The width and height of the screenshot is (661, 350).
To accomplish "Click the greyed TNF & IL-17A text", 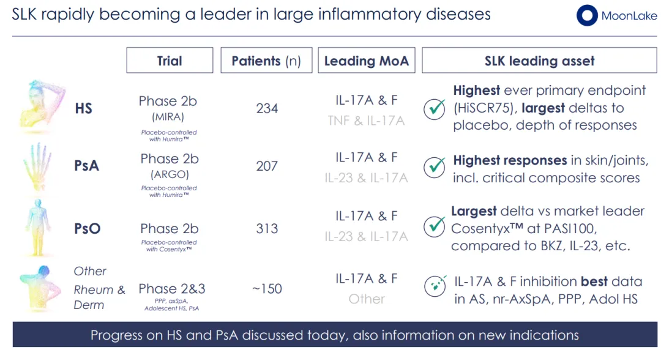I will point(366,121).
